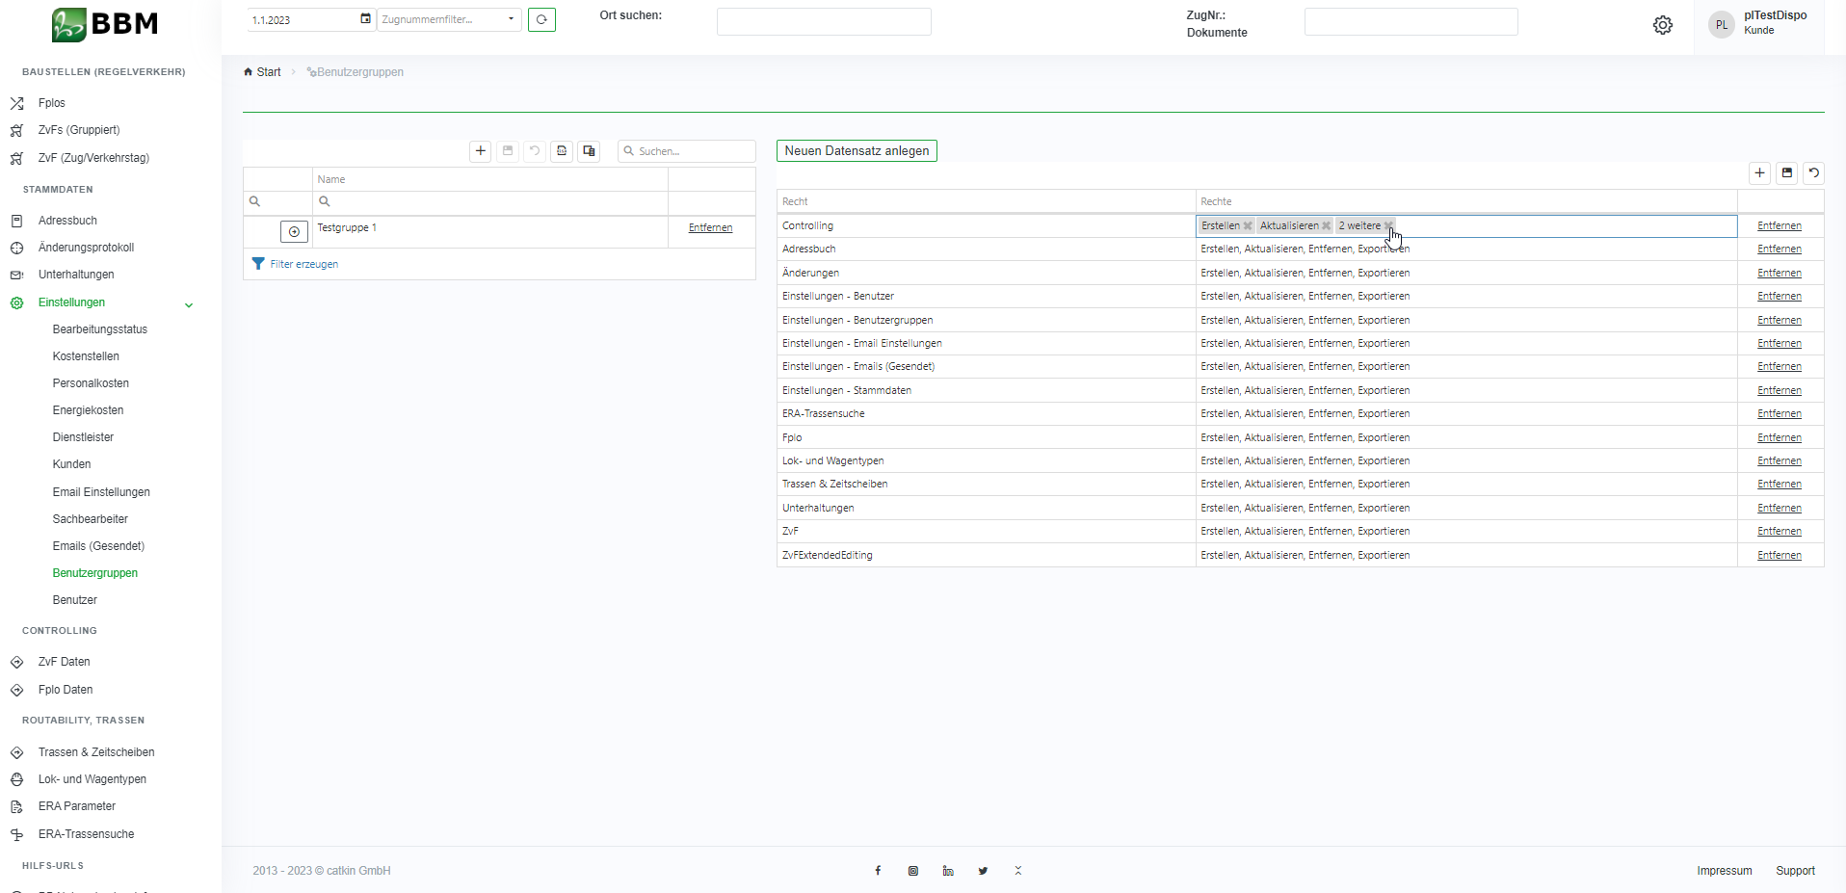Click the column chooser icon left of search
The image size is (1846, 893).
click(x=589, y=151)
